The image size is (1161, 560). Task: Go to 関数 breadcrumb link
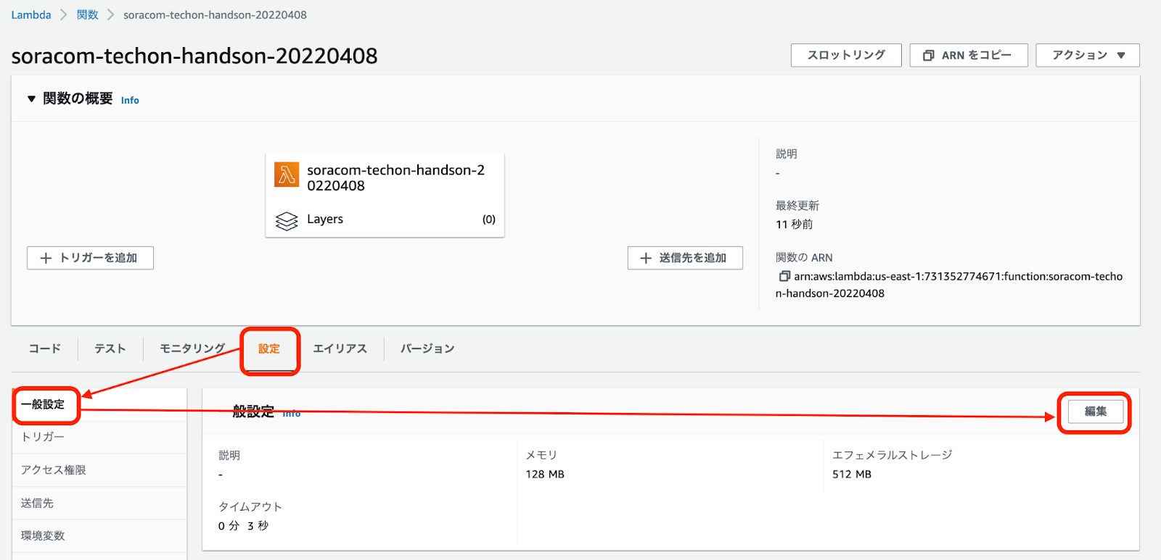88,14
